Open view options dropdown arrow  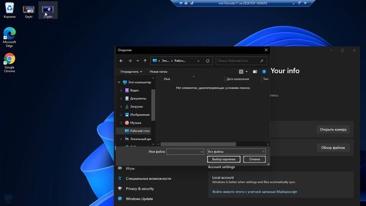246,72
